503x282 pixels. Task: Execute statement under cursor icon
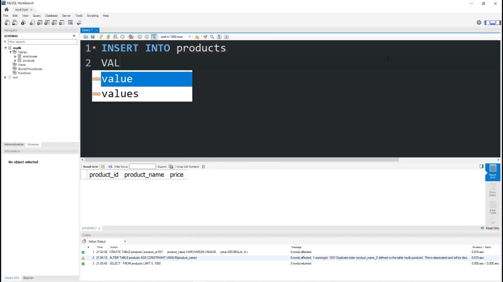click(108, 37)
